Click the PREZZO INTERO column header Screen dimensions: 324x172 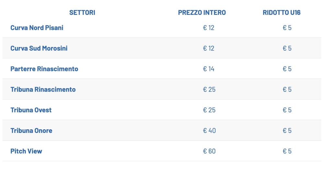click(x=202, y=13)
